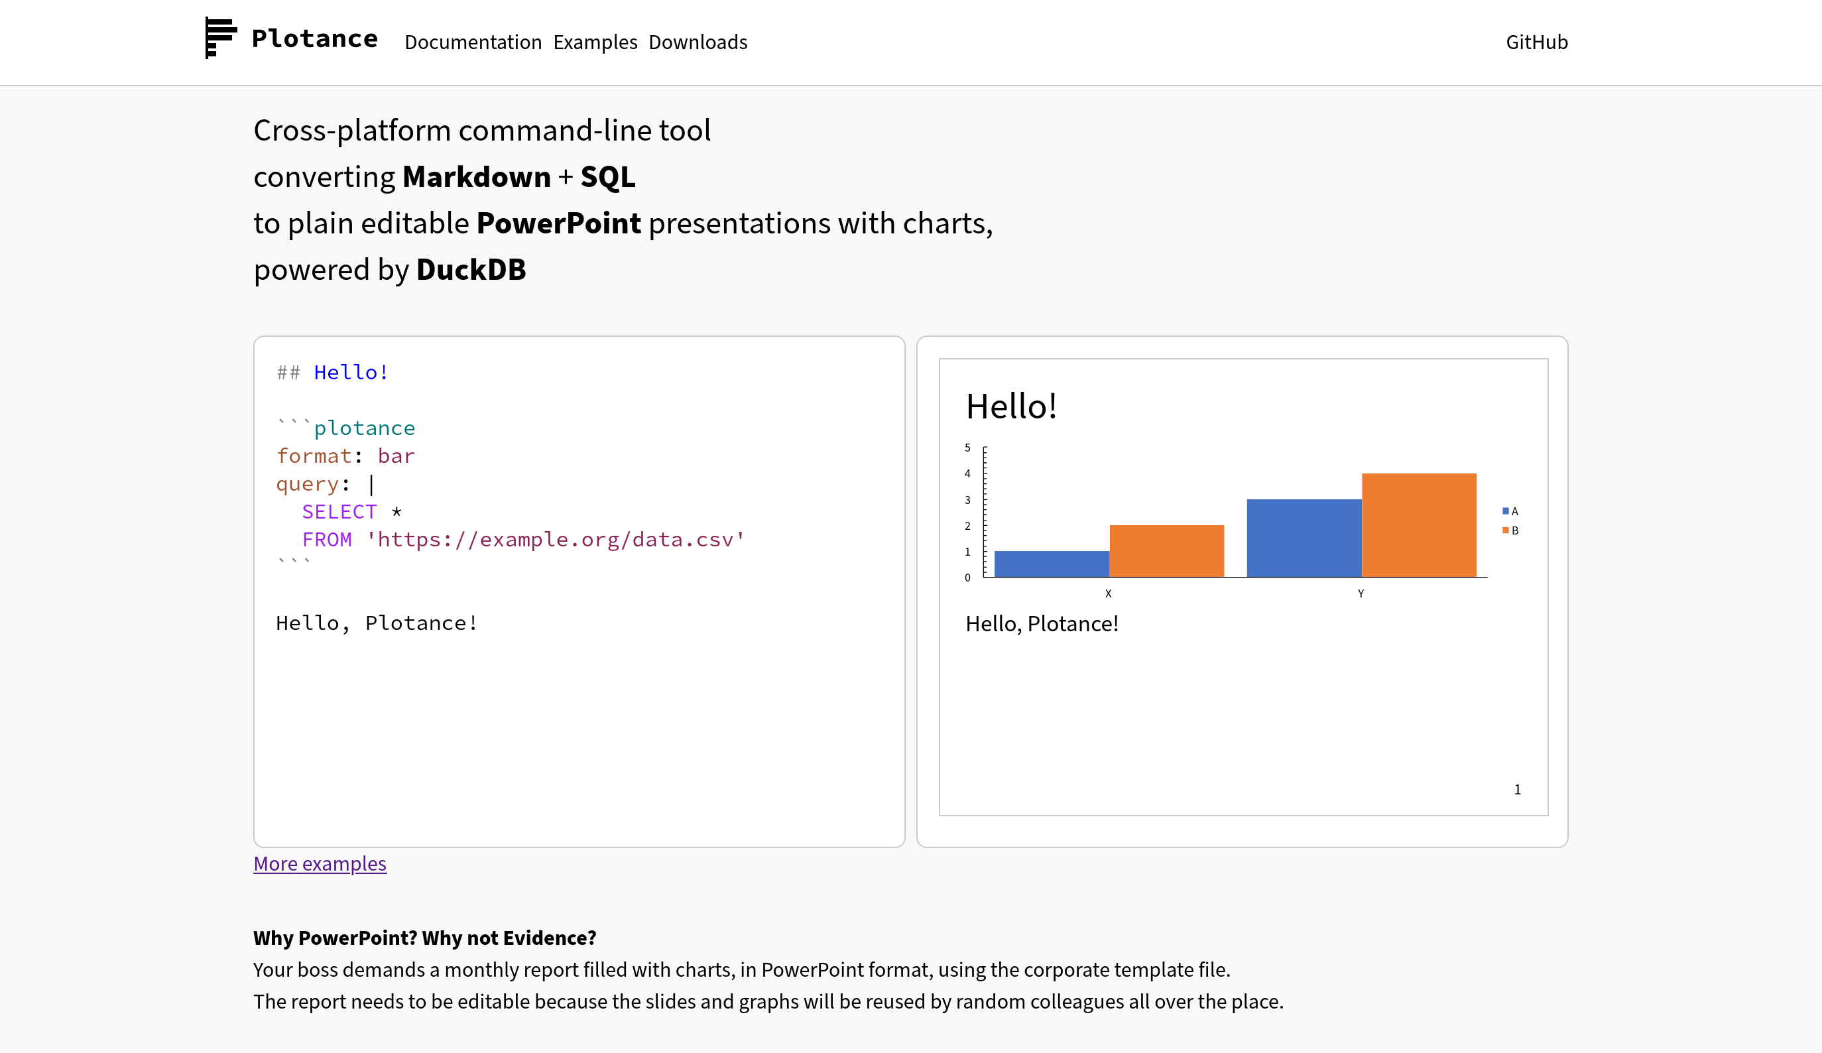Open the Downloads page

(x=698, y=42)
